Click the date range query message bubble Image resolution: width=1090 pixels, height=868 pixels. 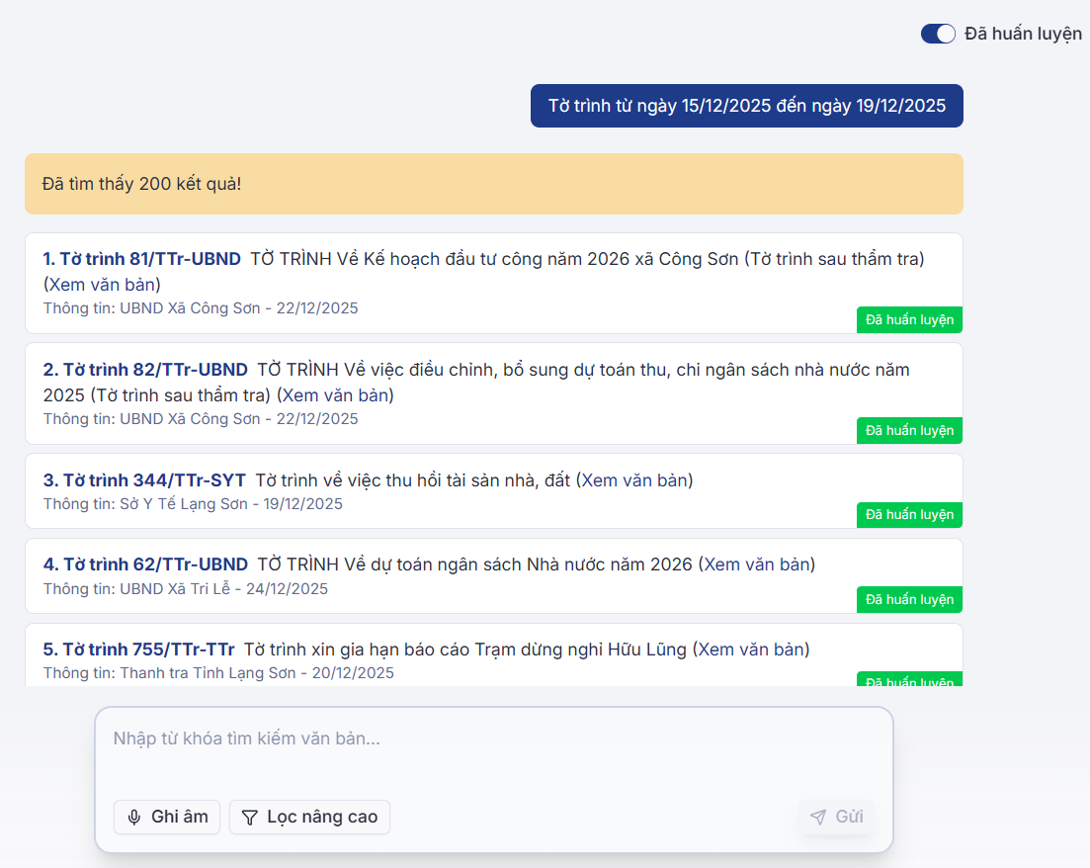[746, 106]
